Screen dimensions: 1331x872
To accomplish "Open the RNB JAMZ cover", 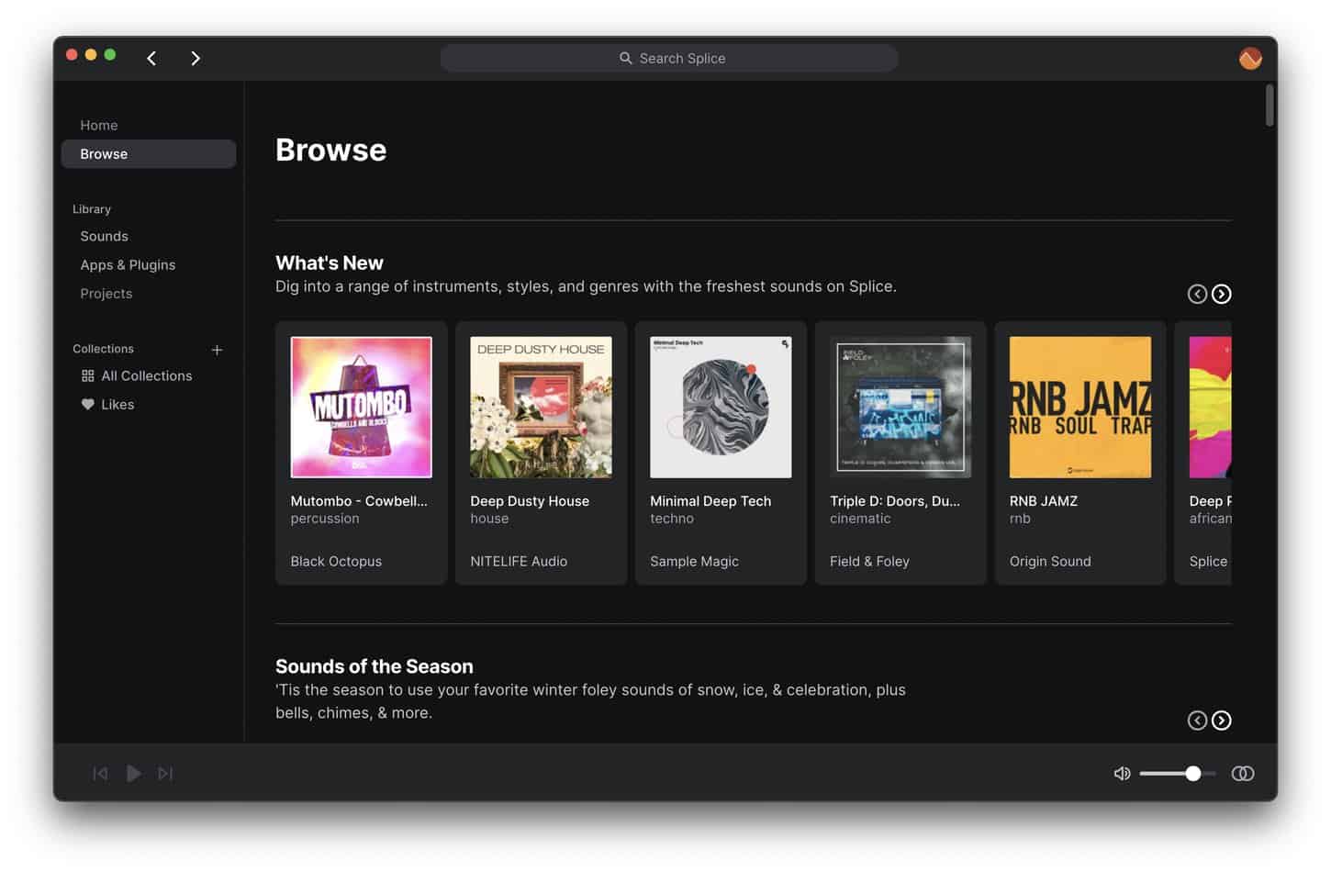I will click(x=1080, y=407).
